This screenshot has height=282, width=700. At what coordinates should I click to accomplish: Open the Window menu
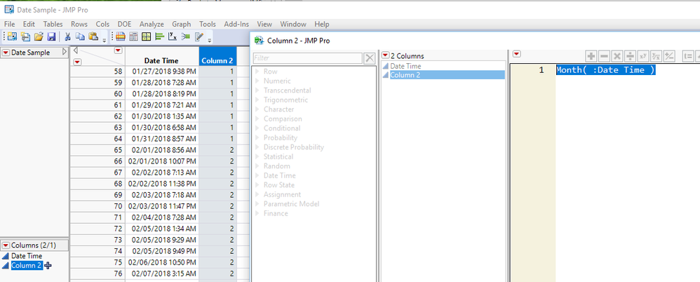[x=293, y=24]
